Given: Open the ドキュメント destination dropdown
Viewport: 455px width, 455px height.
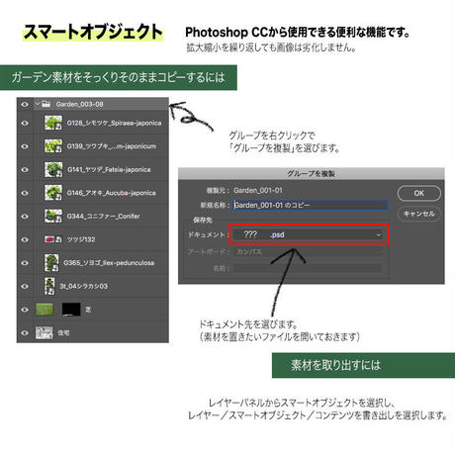Looking at the screenshot, I should (x=309, y=234).
